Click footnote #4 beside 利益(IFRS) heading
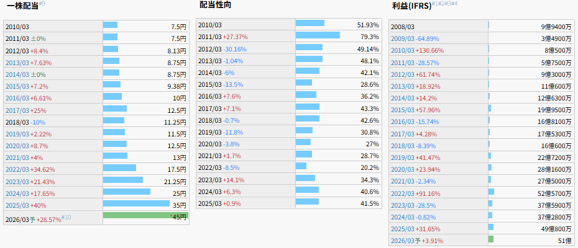The image size is (578, 248). point(454,4)
